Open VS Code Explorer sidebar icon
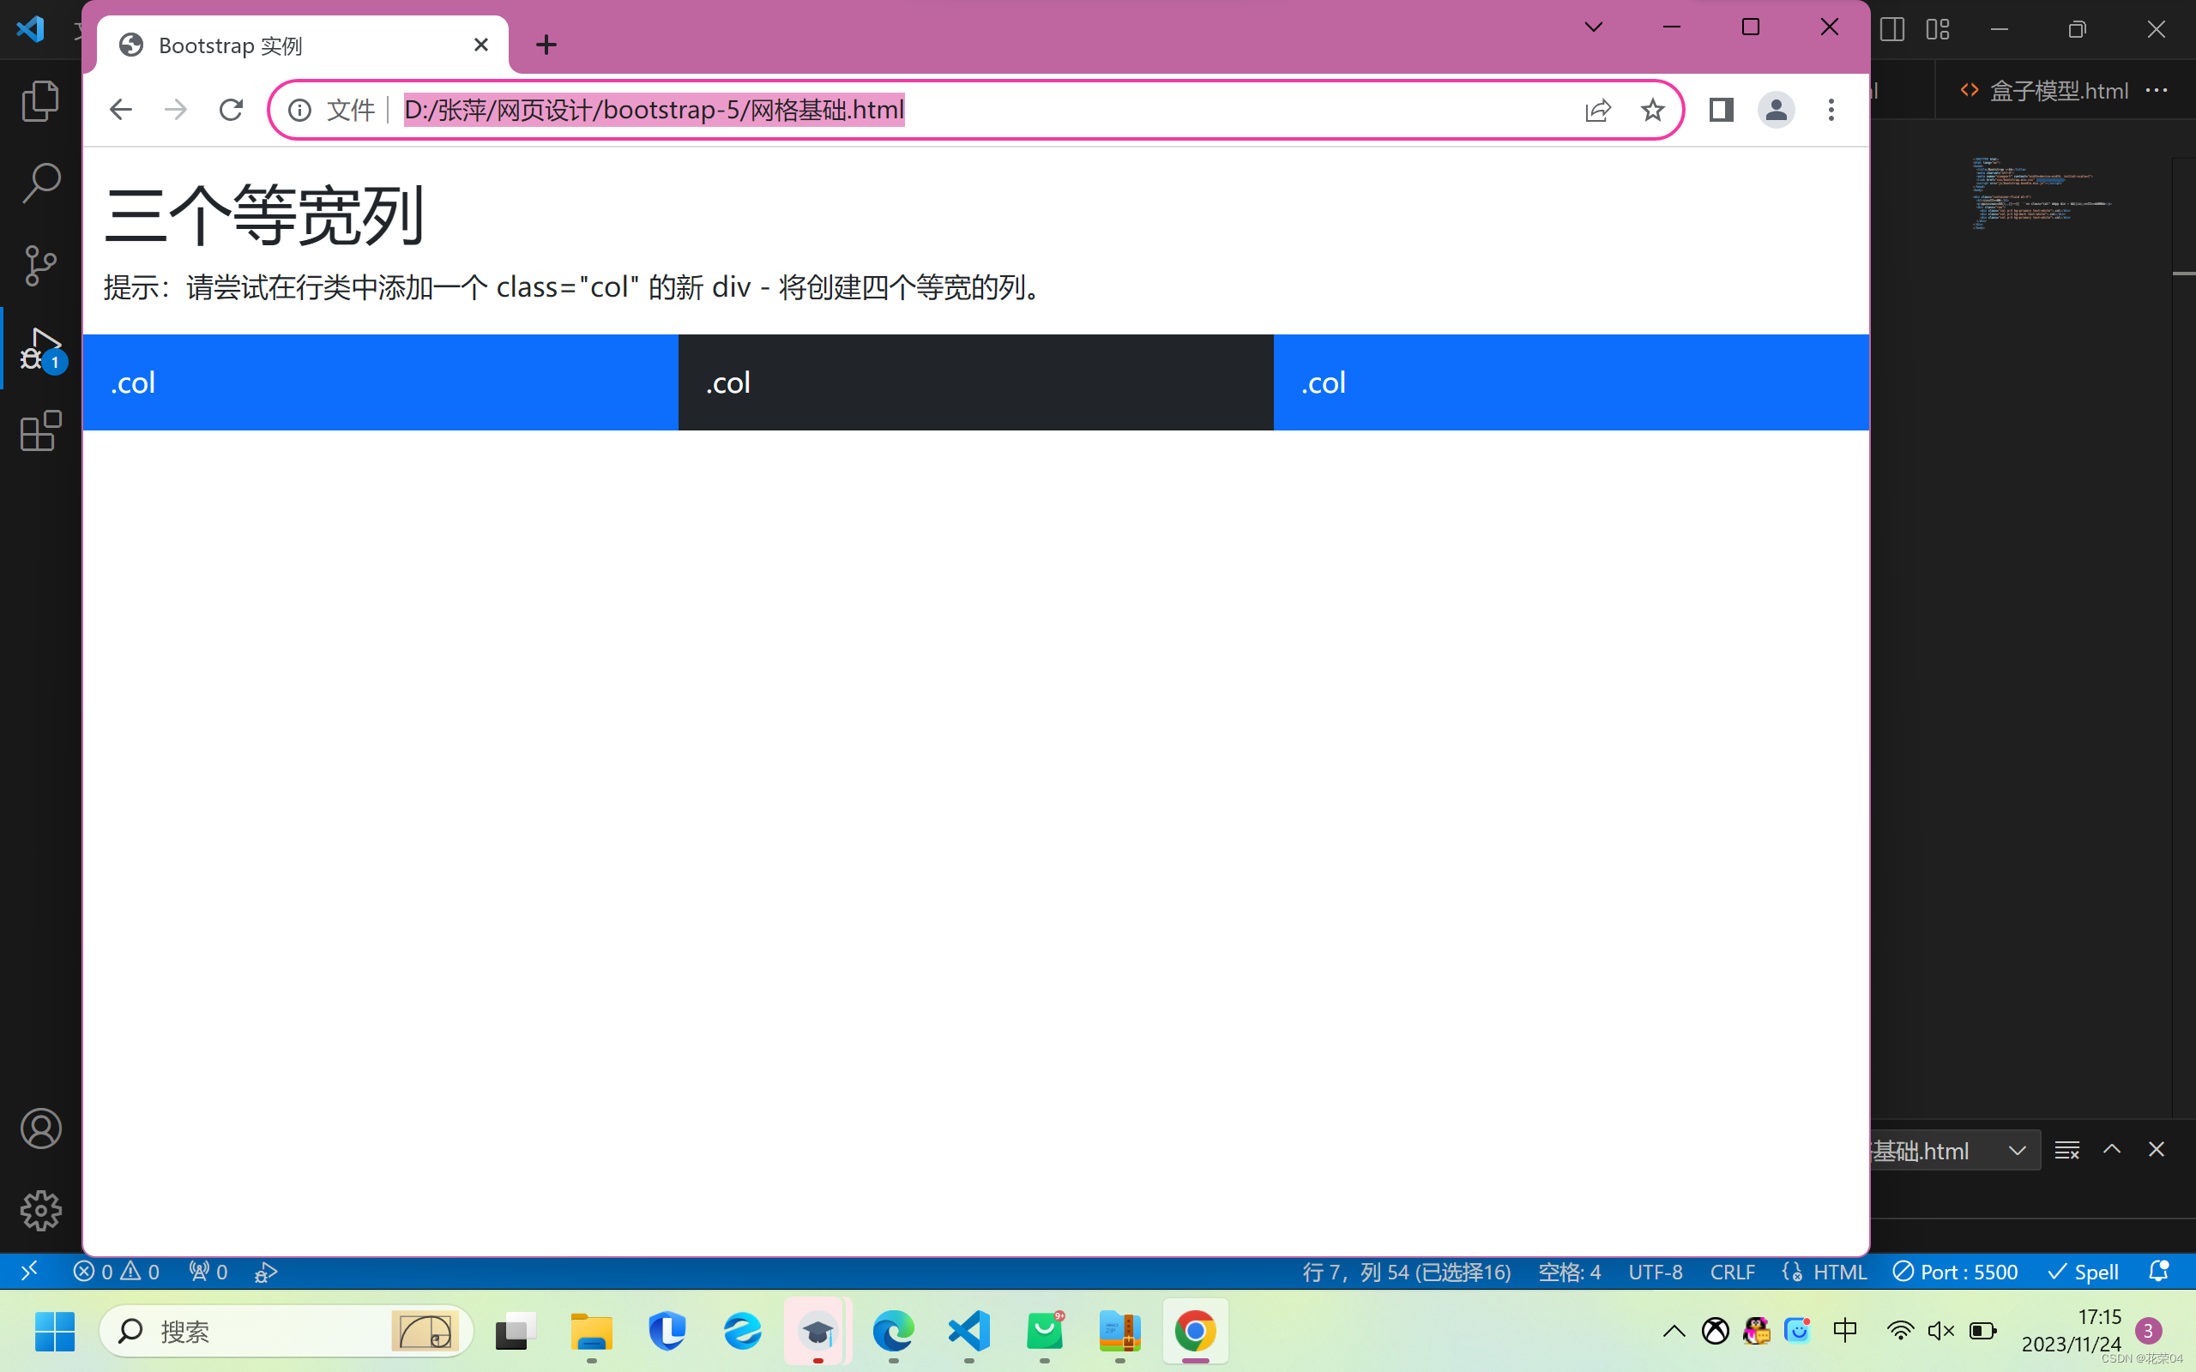The width and height of the screenshot is (2196, 1372). tap(40, 100)
